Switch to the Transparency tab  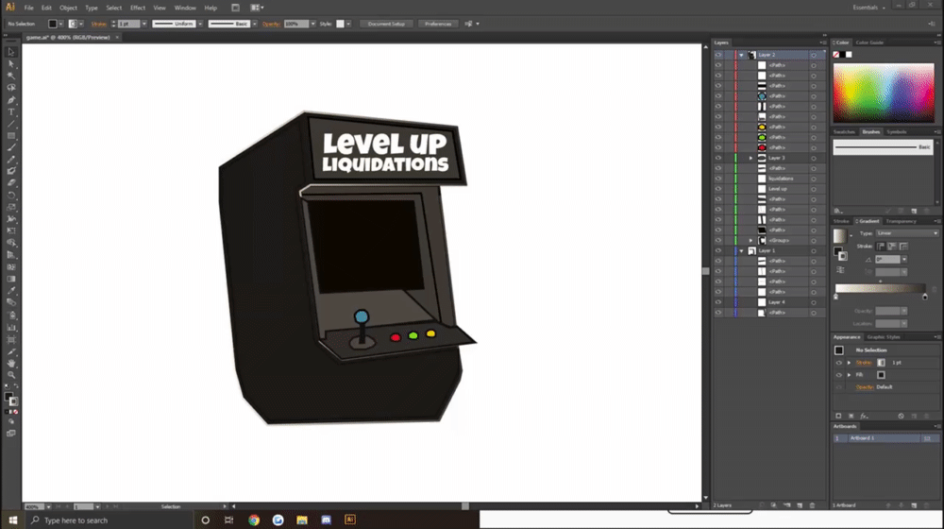point(901,221)
